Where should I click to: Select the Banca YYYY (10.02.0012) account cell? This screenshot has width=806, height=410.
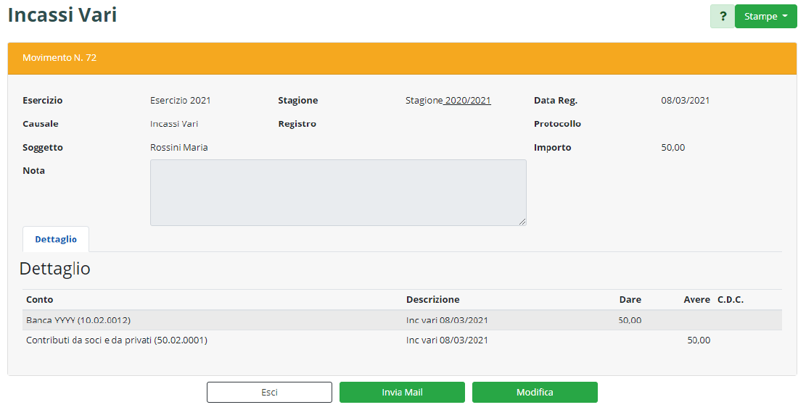point(78,320)
